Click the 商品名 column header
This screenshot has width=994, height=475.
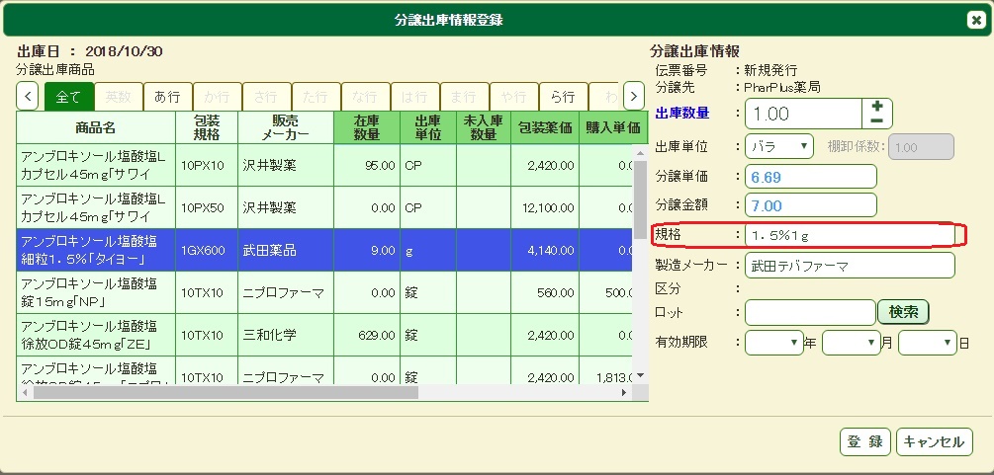click(96, 127)
